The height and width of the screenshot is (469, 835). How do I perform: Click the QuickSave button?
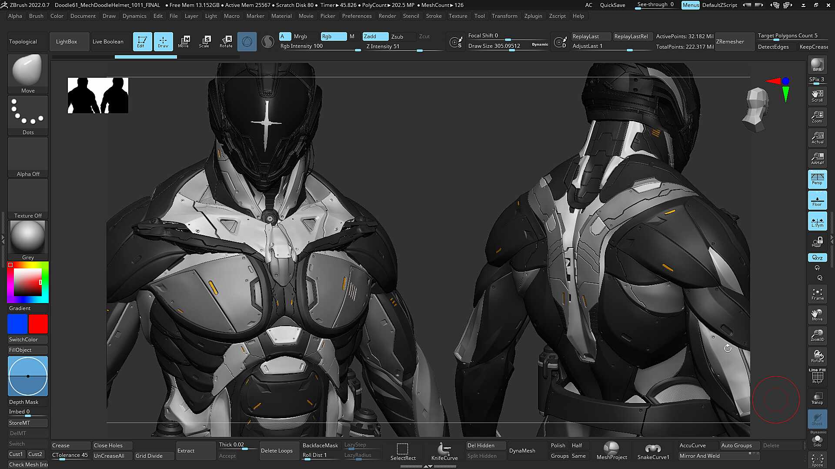[x=612, y=5]
